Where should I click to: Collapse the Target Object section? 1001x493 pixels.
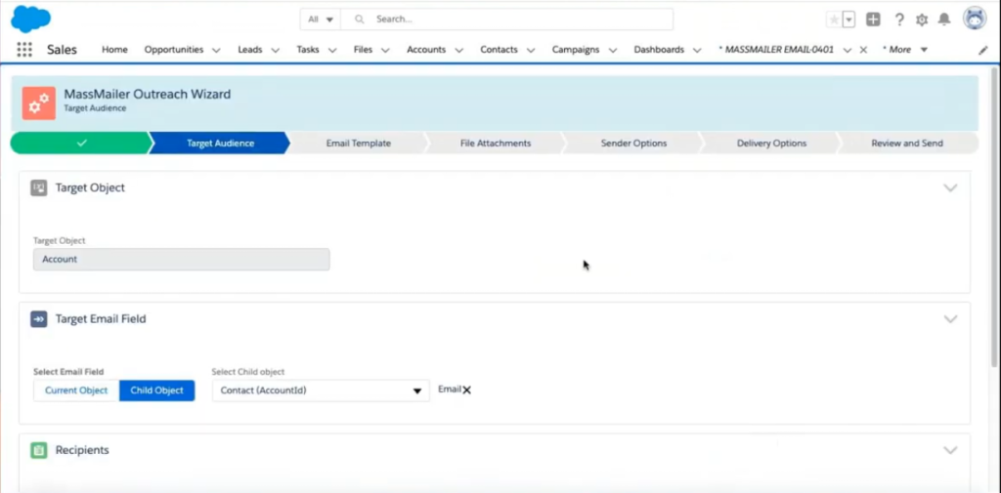(950, 188)
